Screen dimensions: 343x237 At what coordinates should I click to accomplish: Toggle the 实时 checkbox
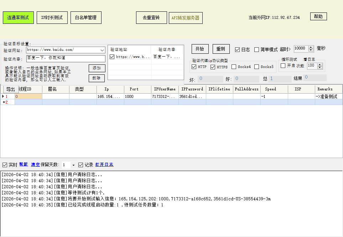5,165
